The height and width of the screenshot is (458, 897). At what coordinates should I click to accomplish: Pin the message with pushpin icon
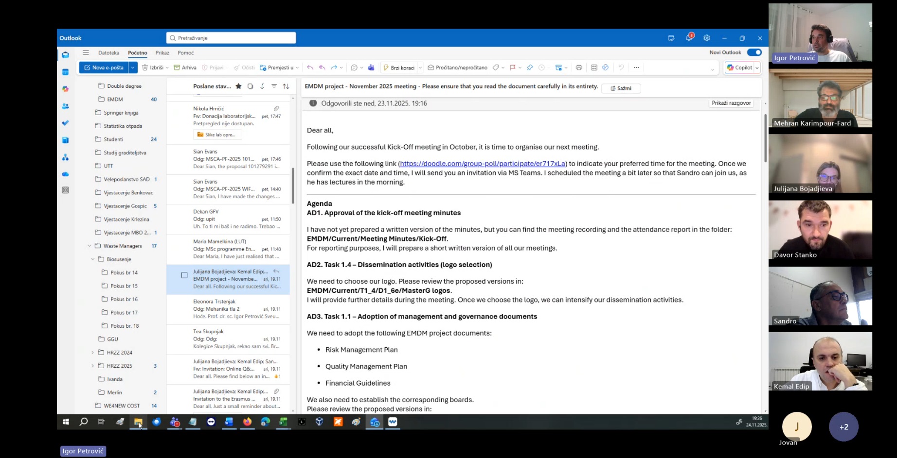tap(530, 68)
